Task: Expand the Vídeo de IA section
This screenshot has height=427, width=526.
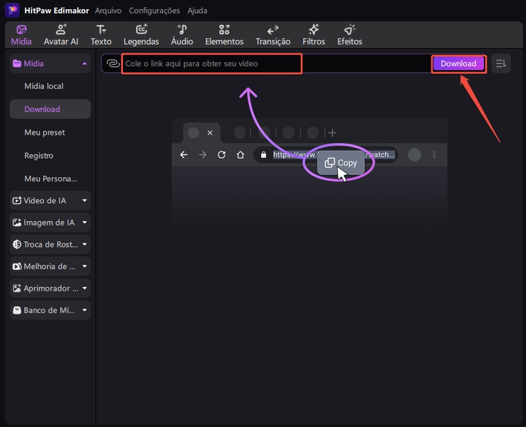Action: (85, 201)
